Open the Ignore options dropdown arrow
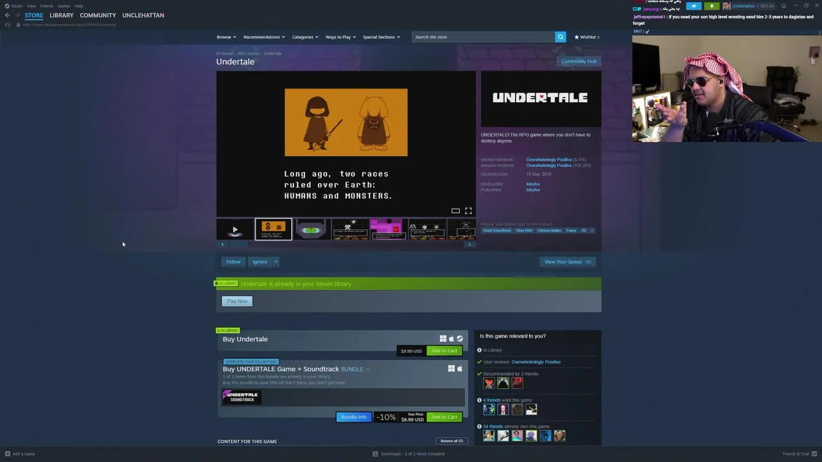The image size is (822, 462). [x=276, y=262]
